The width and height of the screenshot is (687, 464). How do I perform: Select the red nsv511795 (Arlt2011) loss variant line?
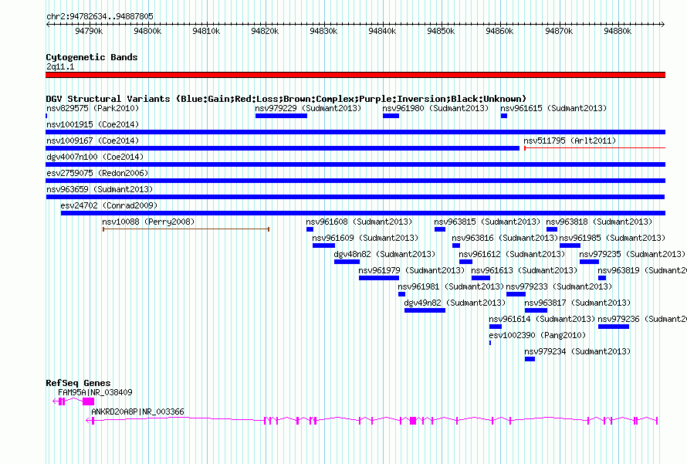[x=595, y=148]
